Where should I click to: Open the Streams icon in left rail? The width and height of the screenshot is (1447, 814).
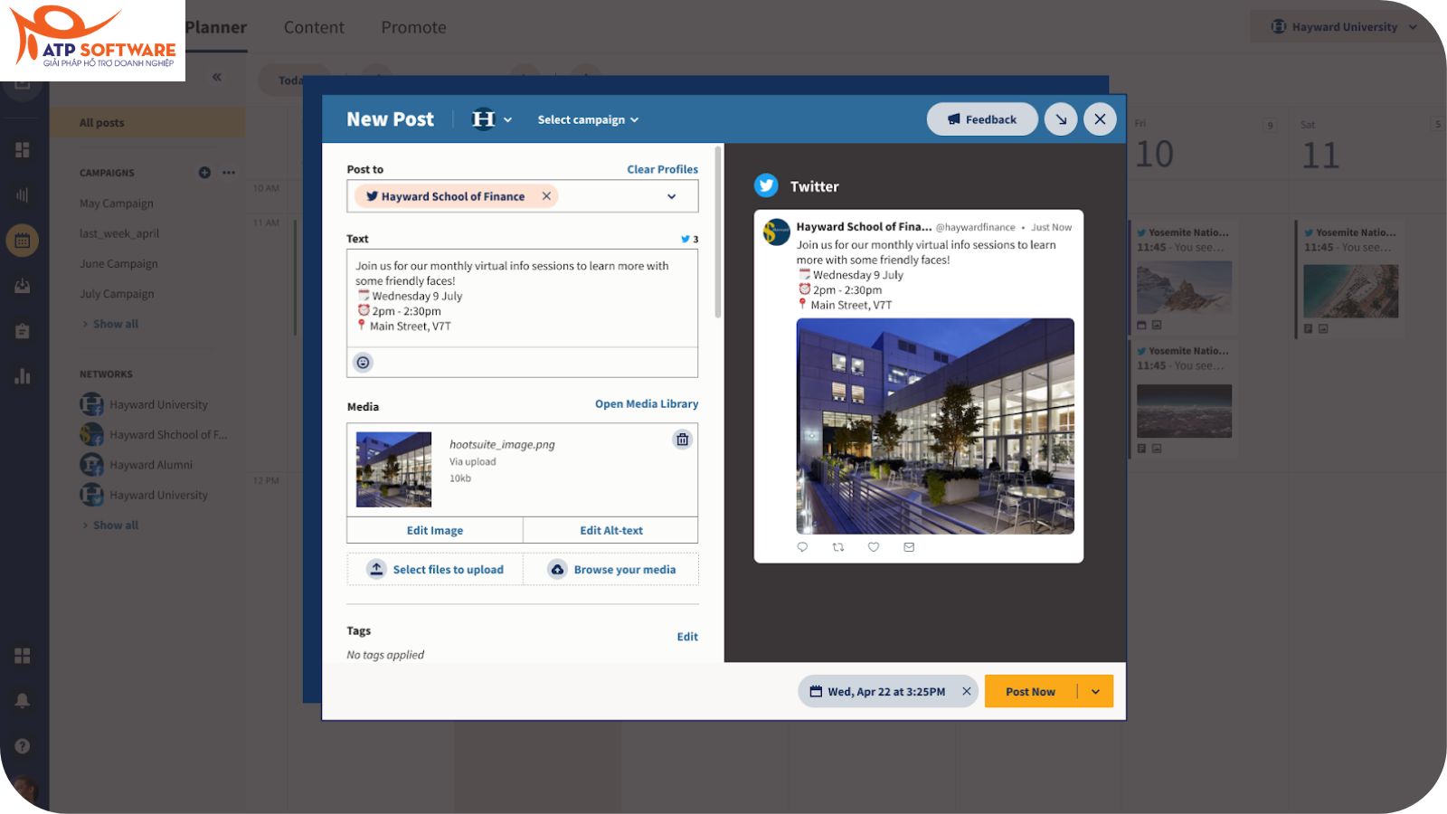23,149
